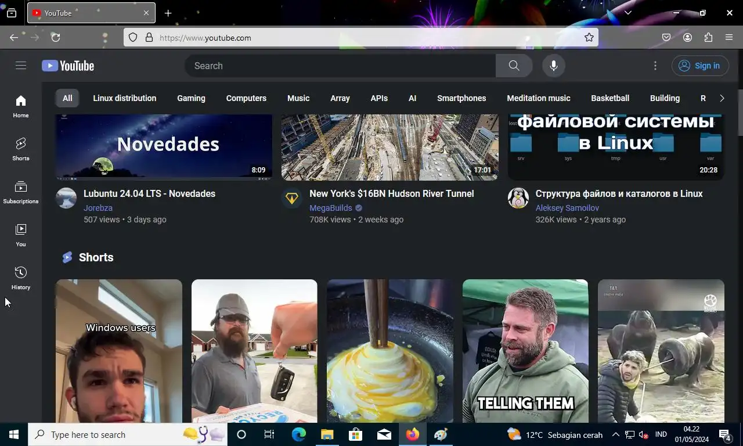
Task: Open the Novedades video thumbnail
Action: click(x=164, y=147)
